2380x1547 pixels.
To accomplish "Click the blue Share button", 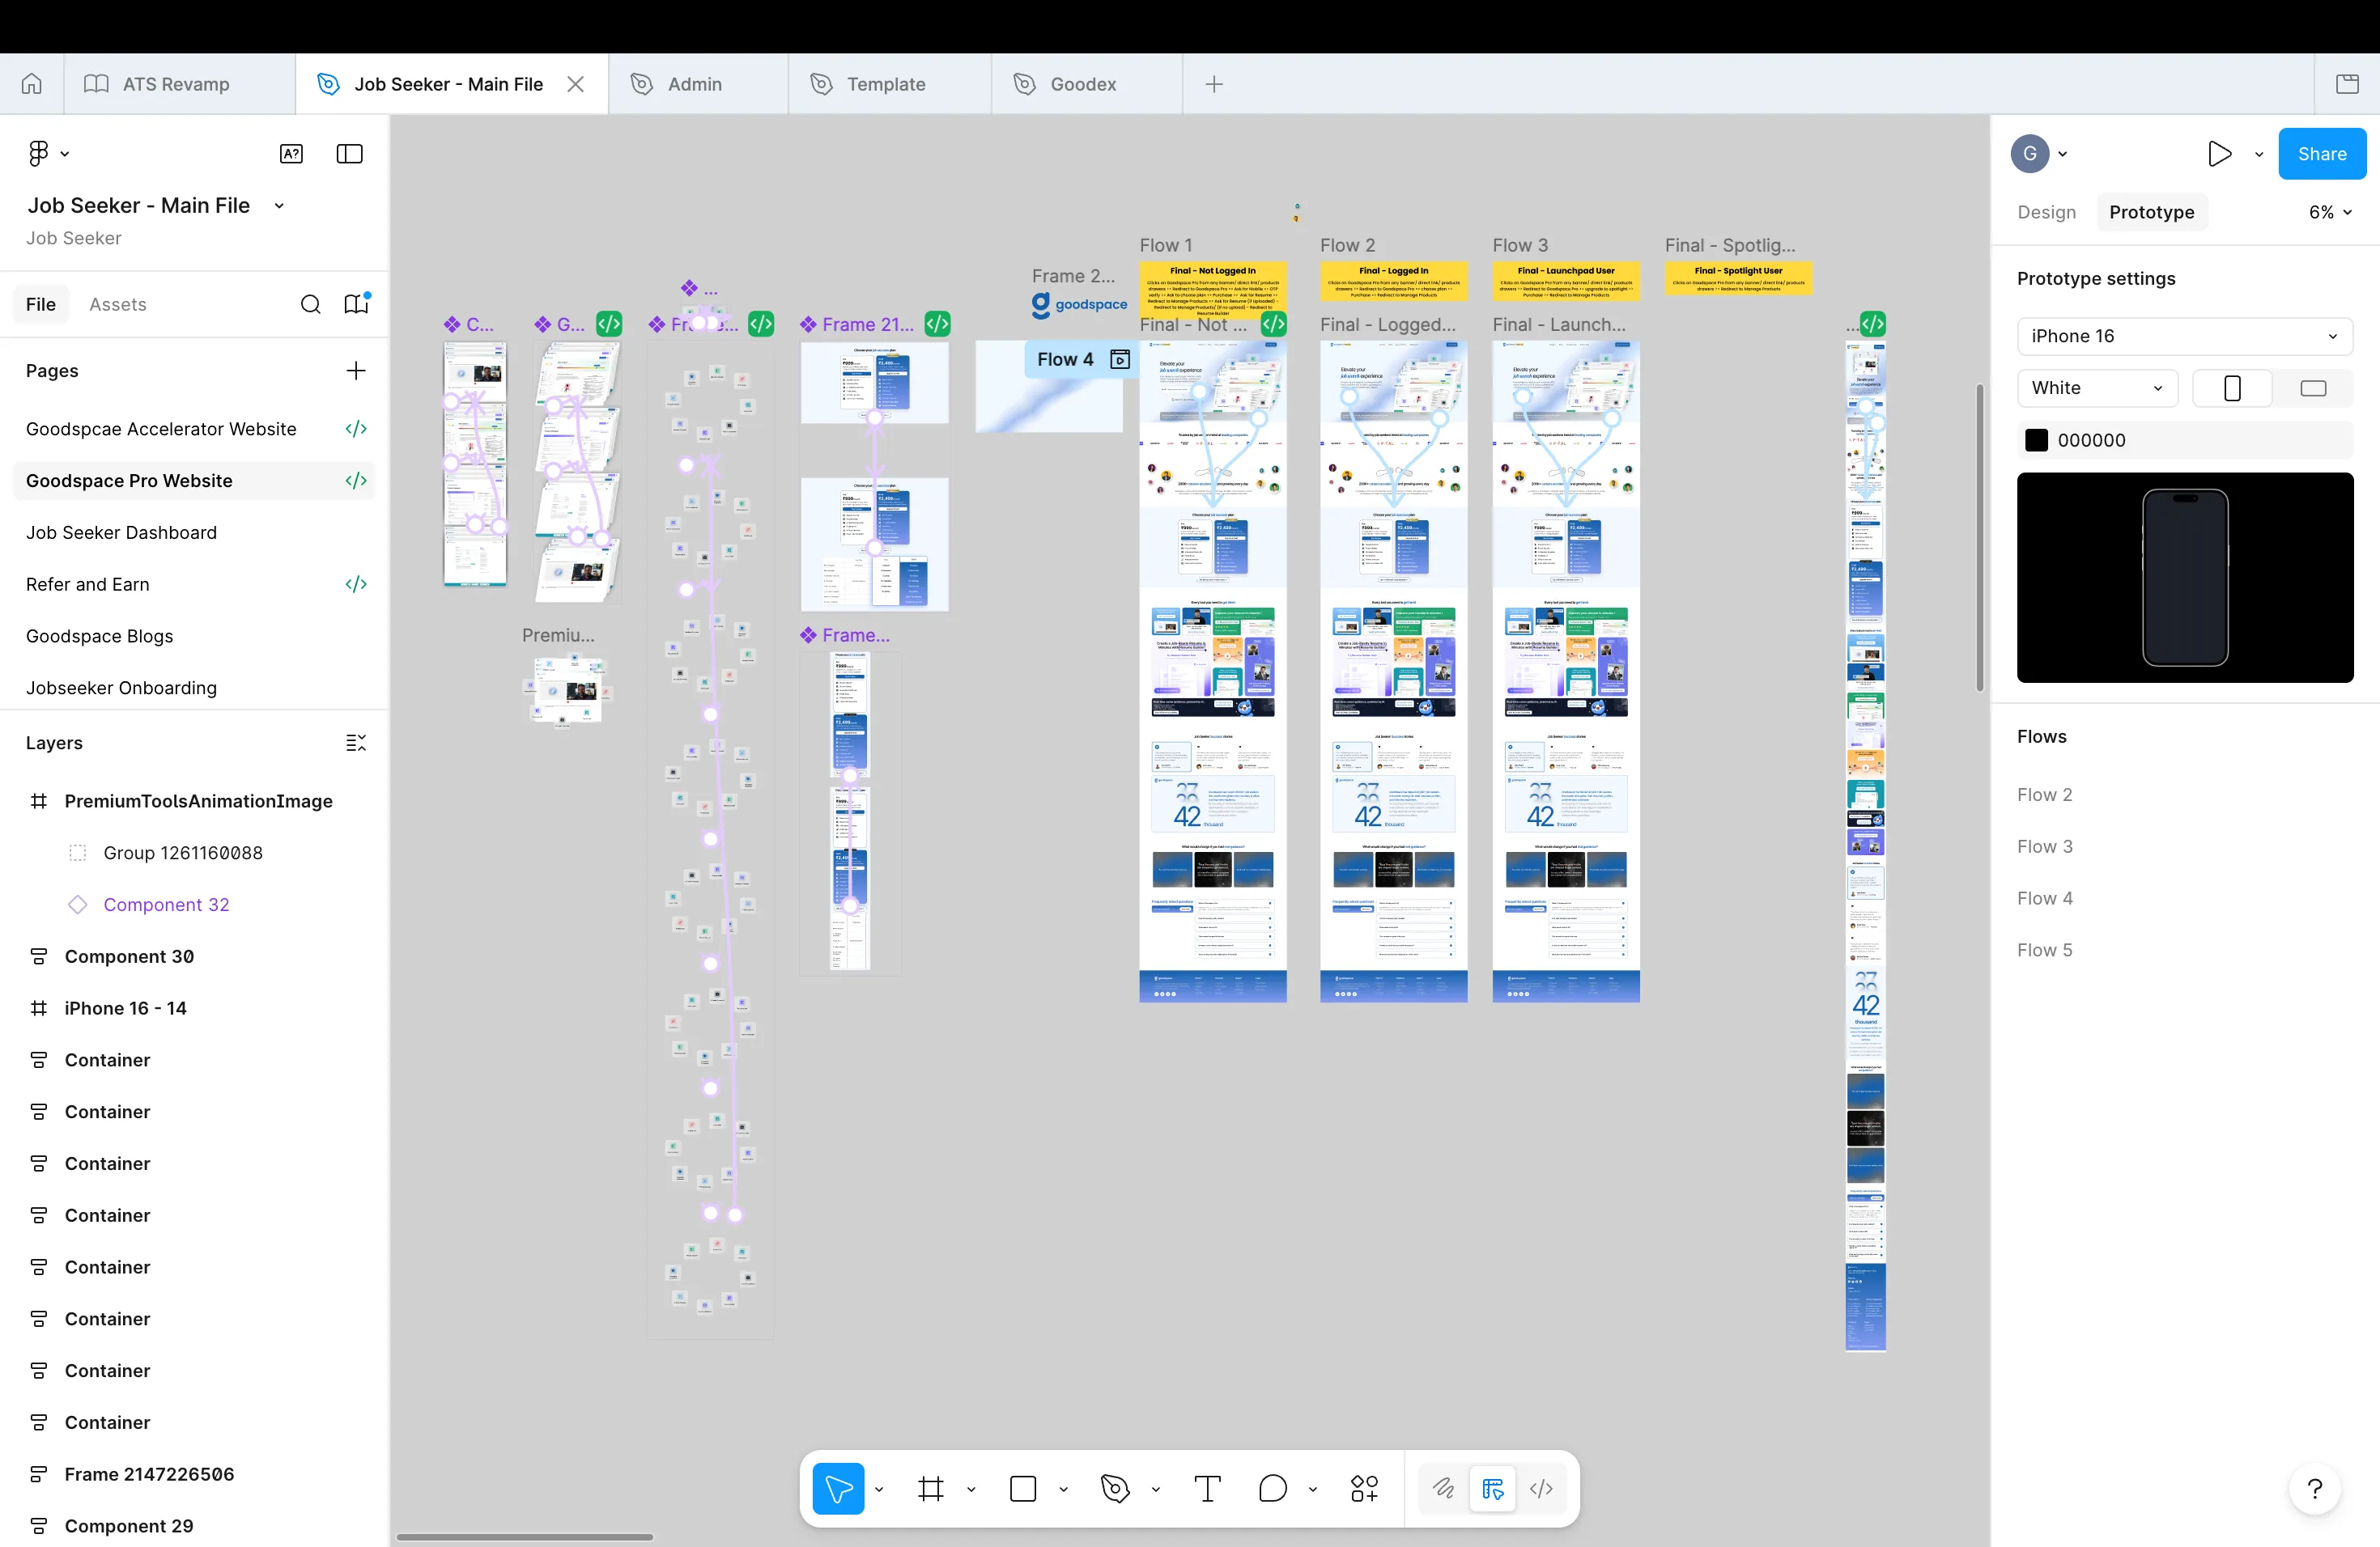I will tap(2321, 154).
